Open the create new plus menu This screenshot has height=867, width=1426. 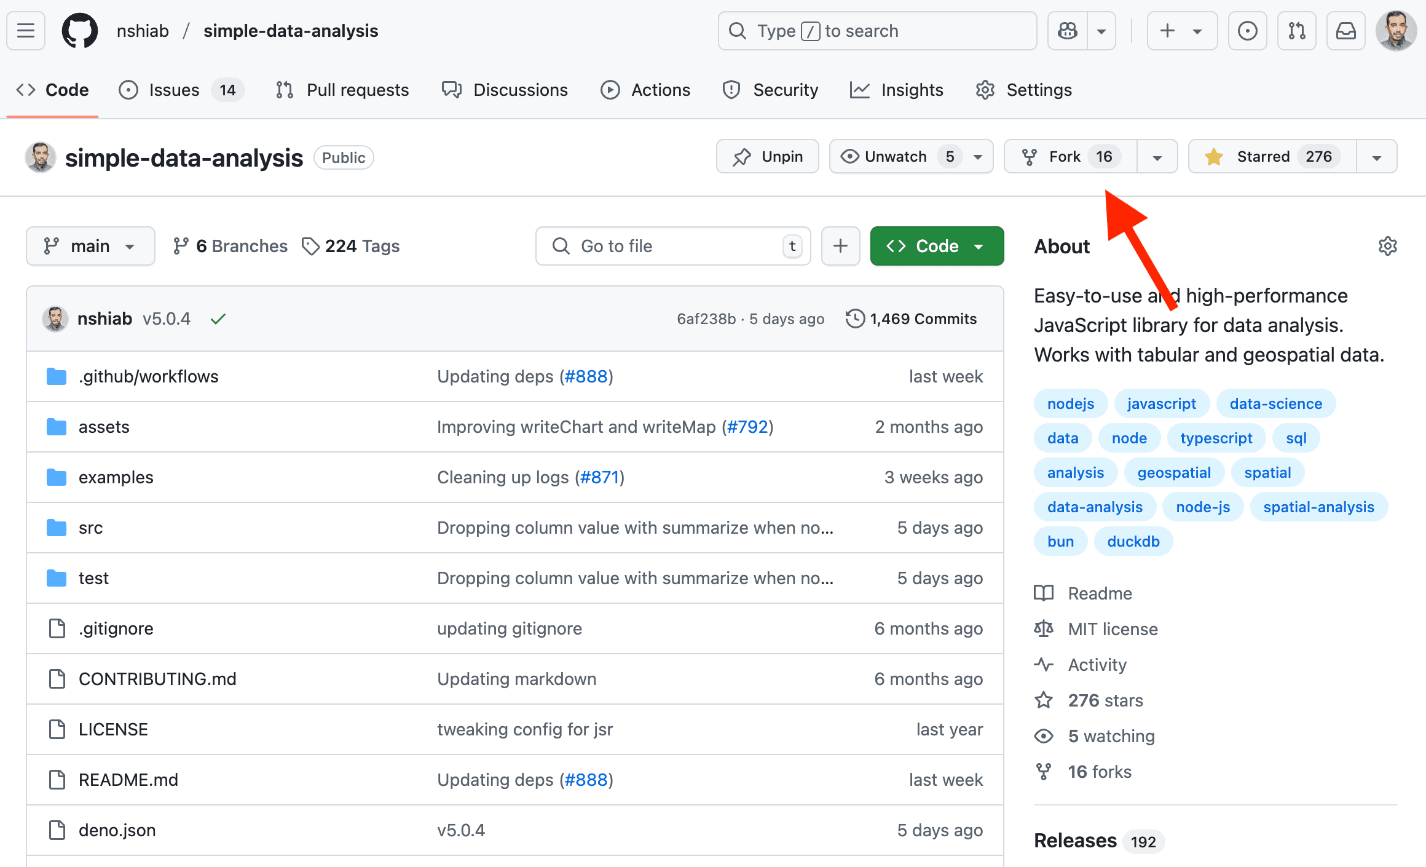pos(1182,31)
